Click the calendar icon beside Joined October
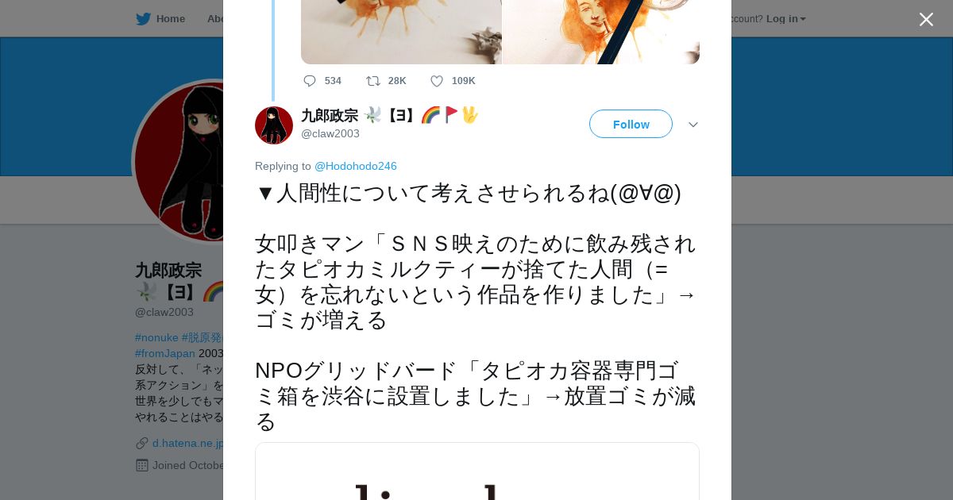 [142, 465]
